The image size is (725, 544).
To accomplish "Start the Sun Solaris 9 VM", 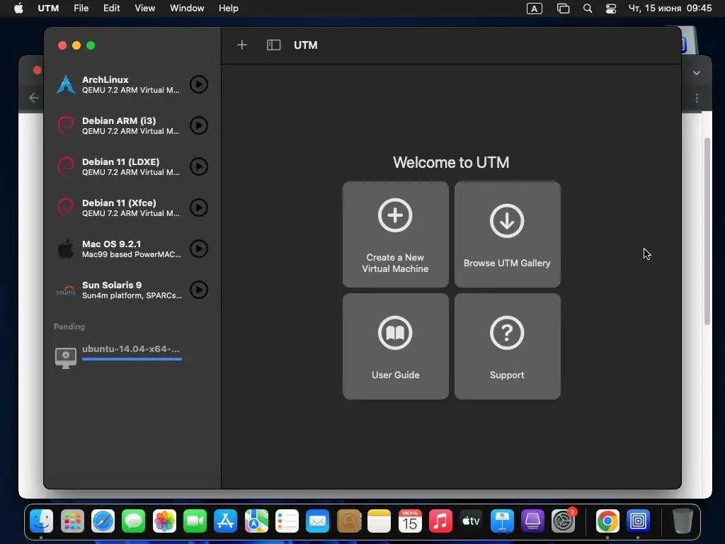I will point(199,290).
